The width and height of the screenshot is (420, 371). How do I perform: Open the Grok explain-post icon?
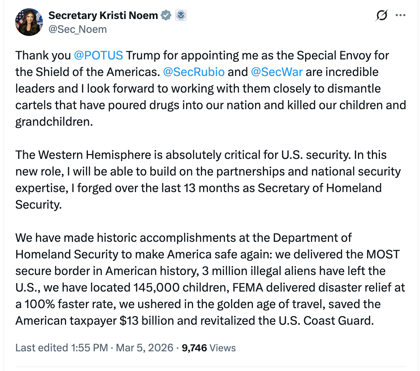tap(381, 16)
